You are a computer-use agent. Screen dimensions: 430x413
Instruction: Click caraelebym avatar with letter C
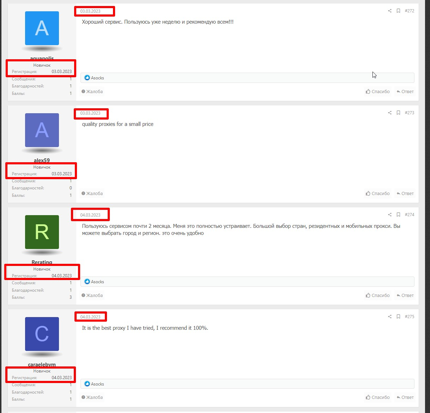[x=42, y=334]
